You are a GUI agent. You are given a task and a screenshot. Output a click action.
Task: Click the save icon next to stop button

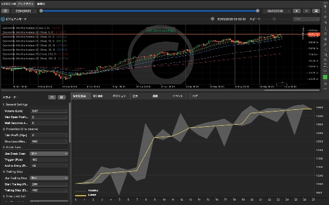tap(316, 11)
